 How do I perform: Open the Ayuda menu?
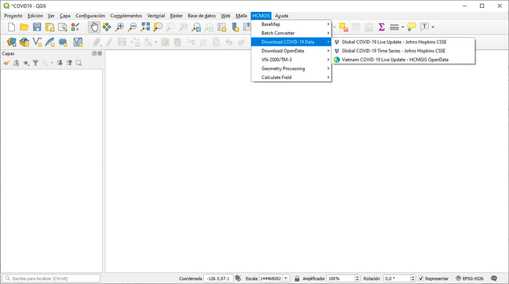(x=282, y=16)
